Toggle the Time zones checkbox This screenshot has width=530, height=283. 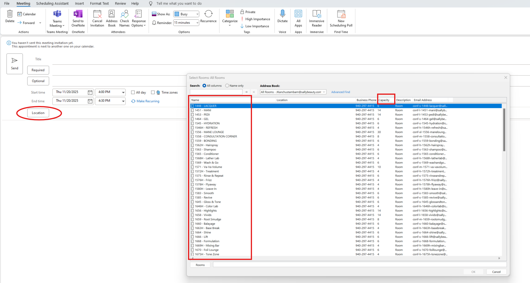[153, 92]
